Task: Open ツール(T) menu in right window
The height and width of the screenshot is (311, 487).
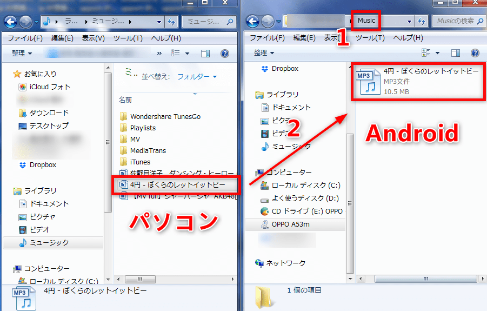Action: point(370,38)
